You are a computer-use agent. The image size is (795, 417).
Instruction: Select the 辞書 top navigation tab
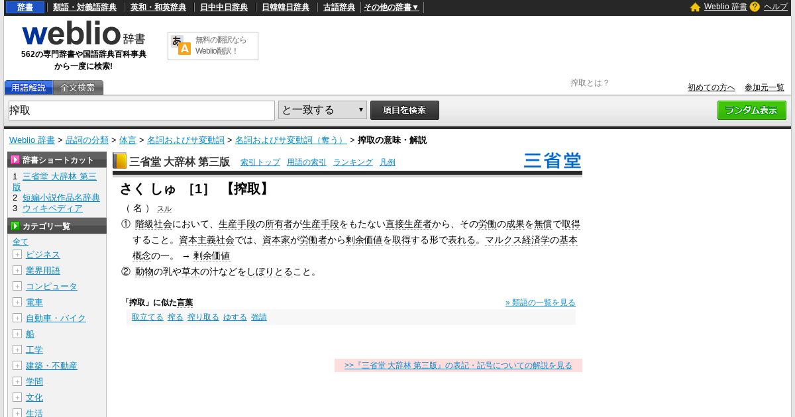[25, 7]
